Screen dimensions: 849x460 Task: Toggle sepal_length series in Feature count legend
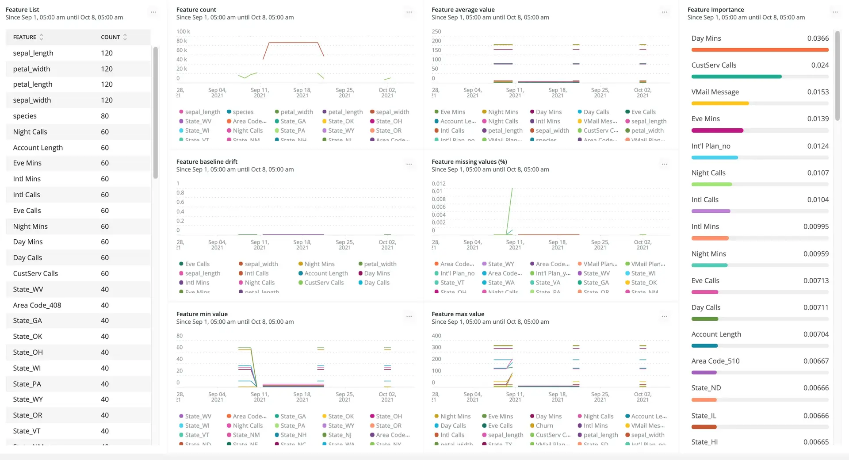[x=202, y=112]
